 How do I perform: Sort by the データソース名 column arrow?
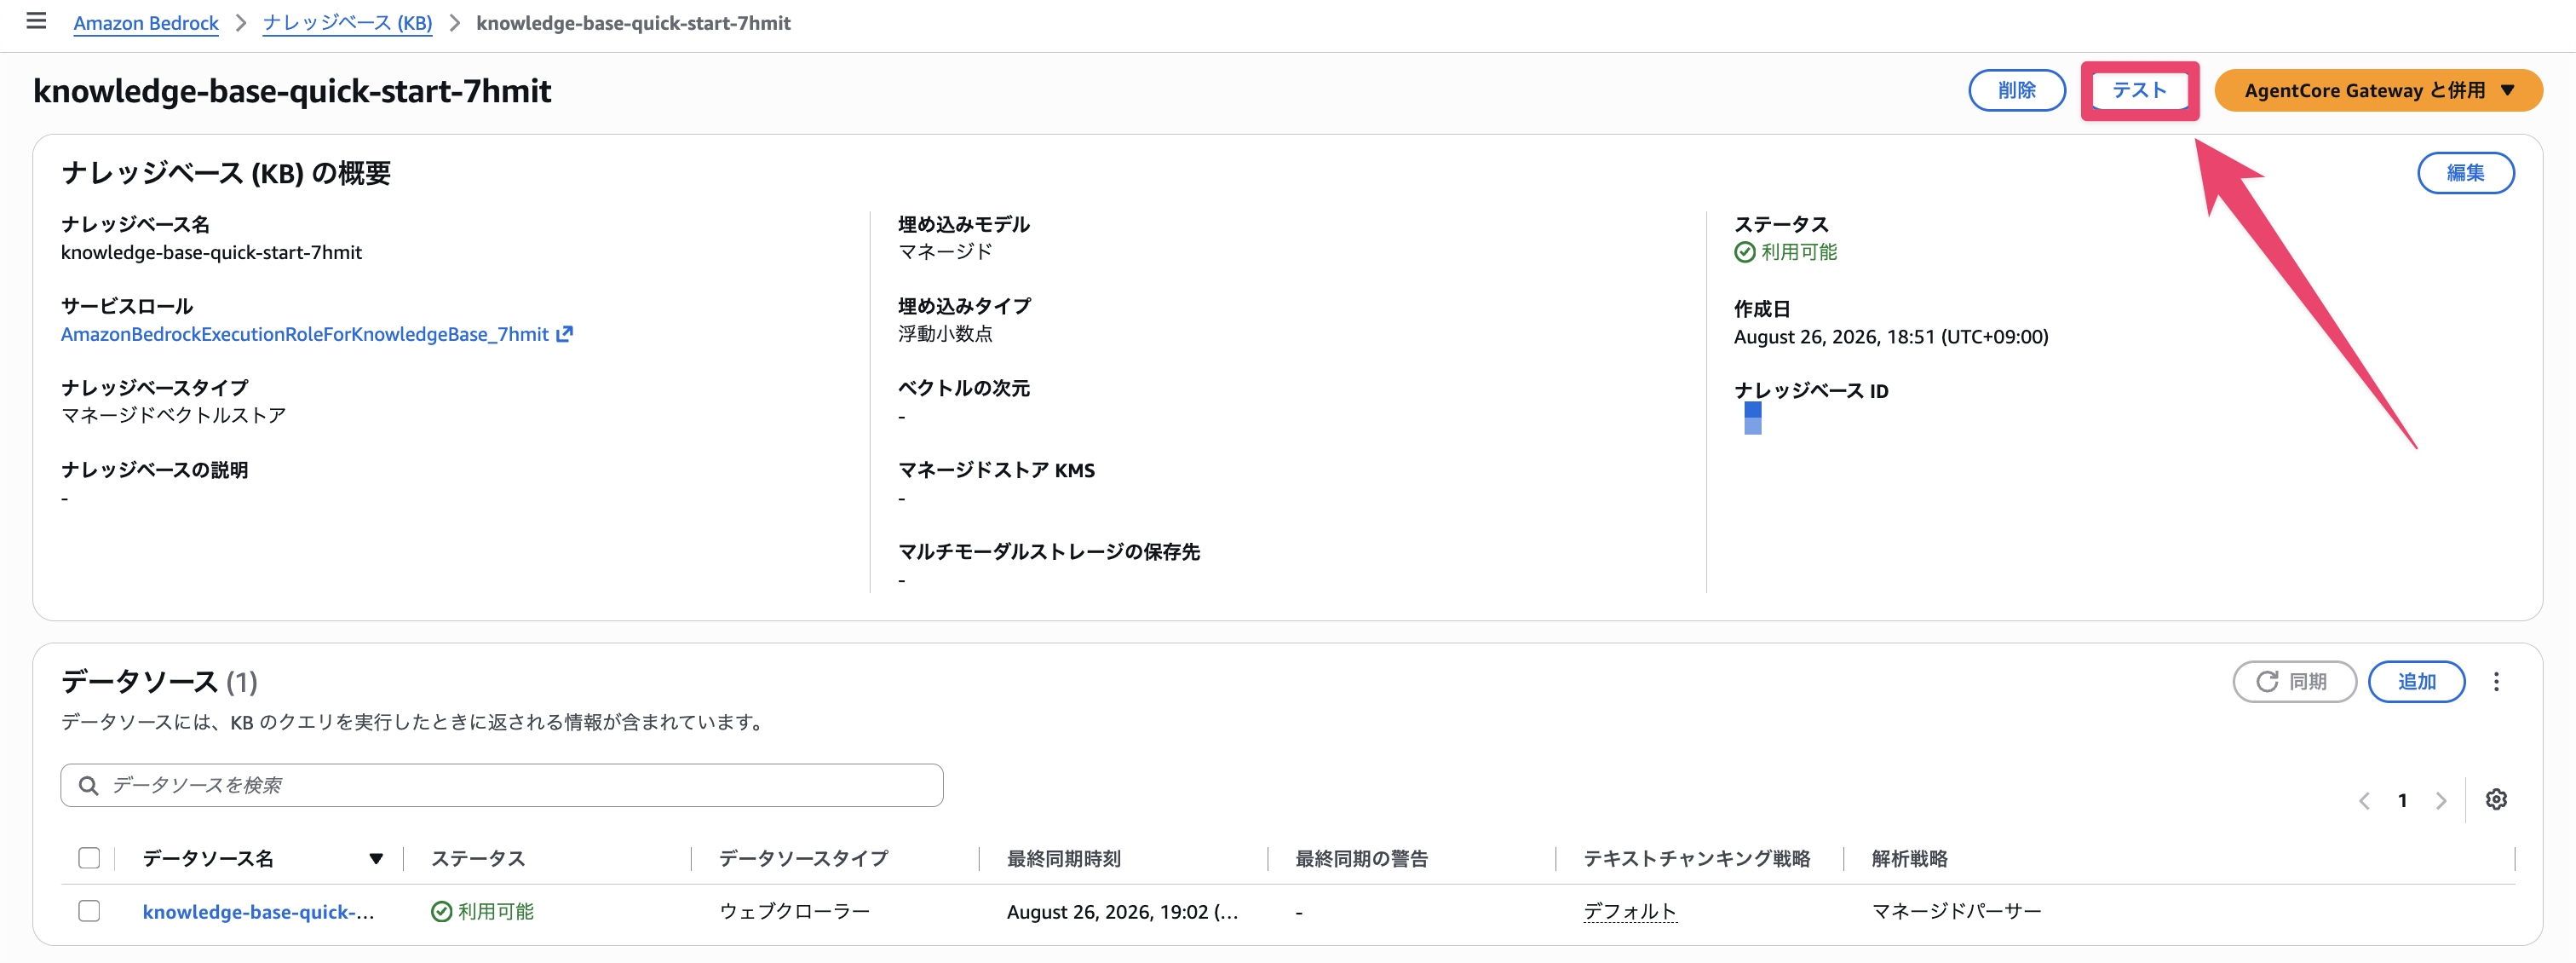(376, 859)
